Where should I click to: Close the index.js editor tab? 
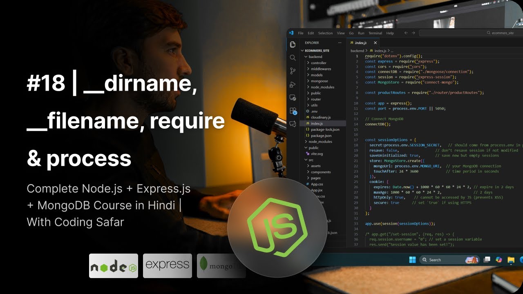(375, 42)
